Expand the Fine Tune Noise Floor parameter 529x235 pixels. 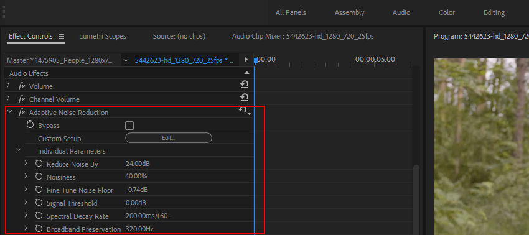(26, 189)
